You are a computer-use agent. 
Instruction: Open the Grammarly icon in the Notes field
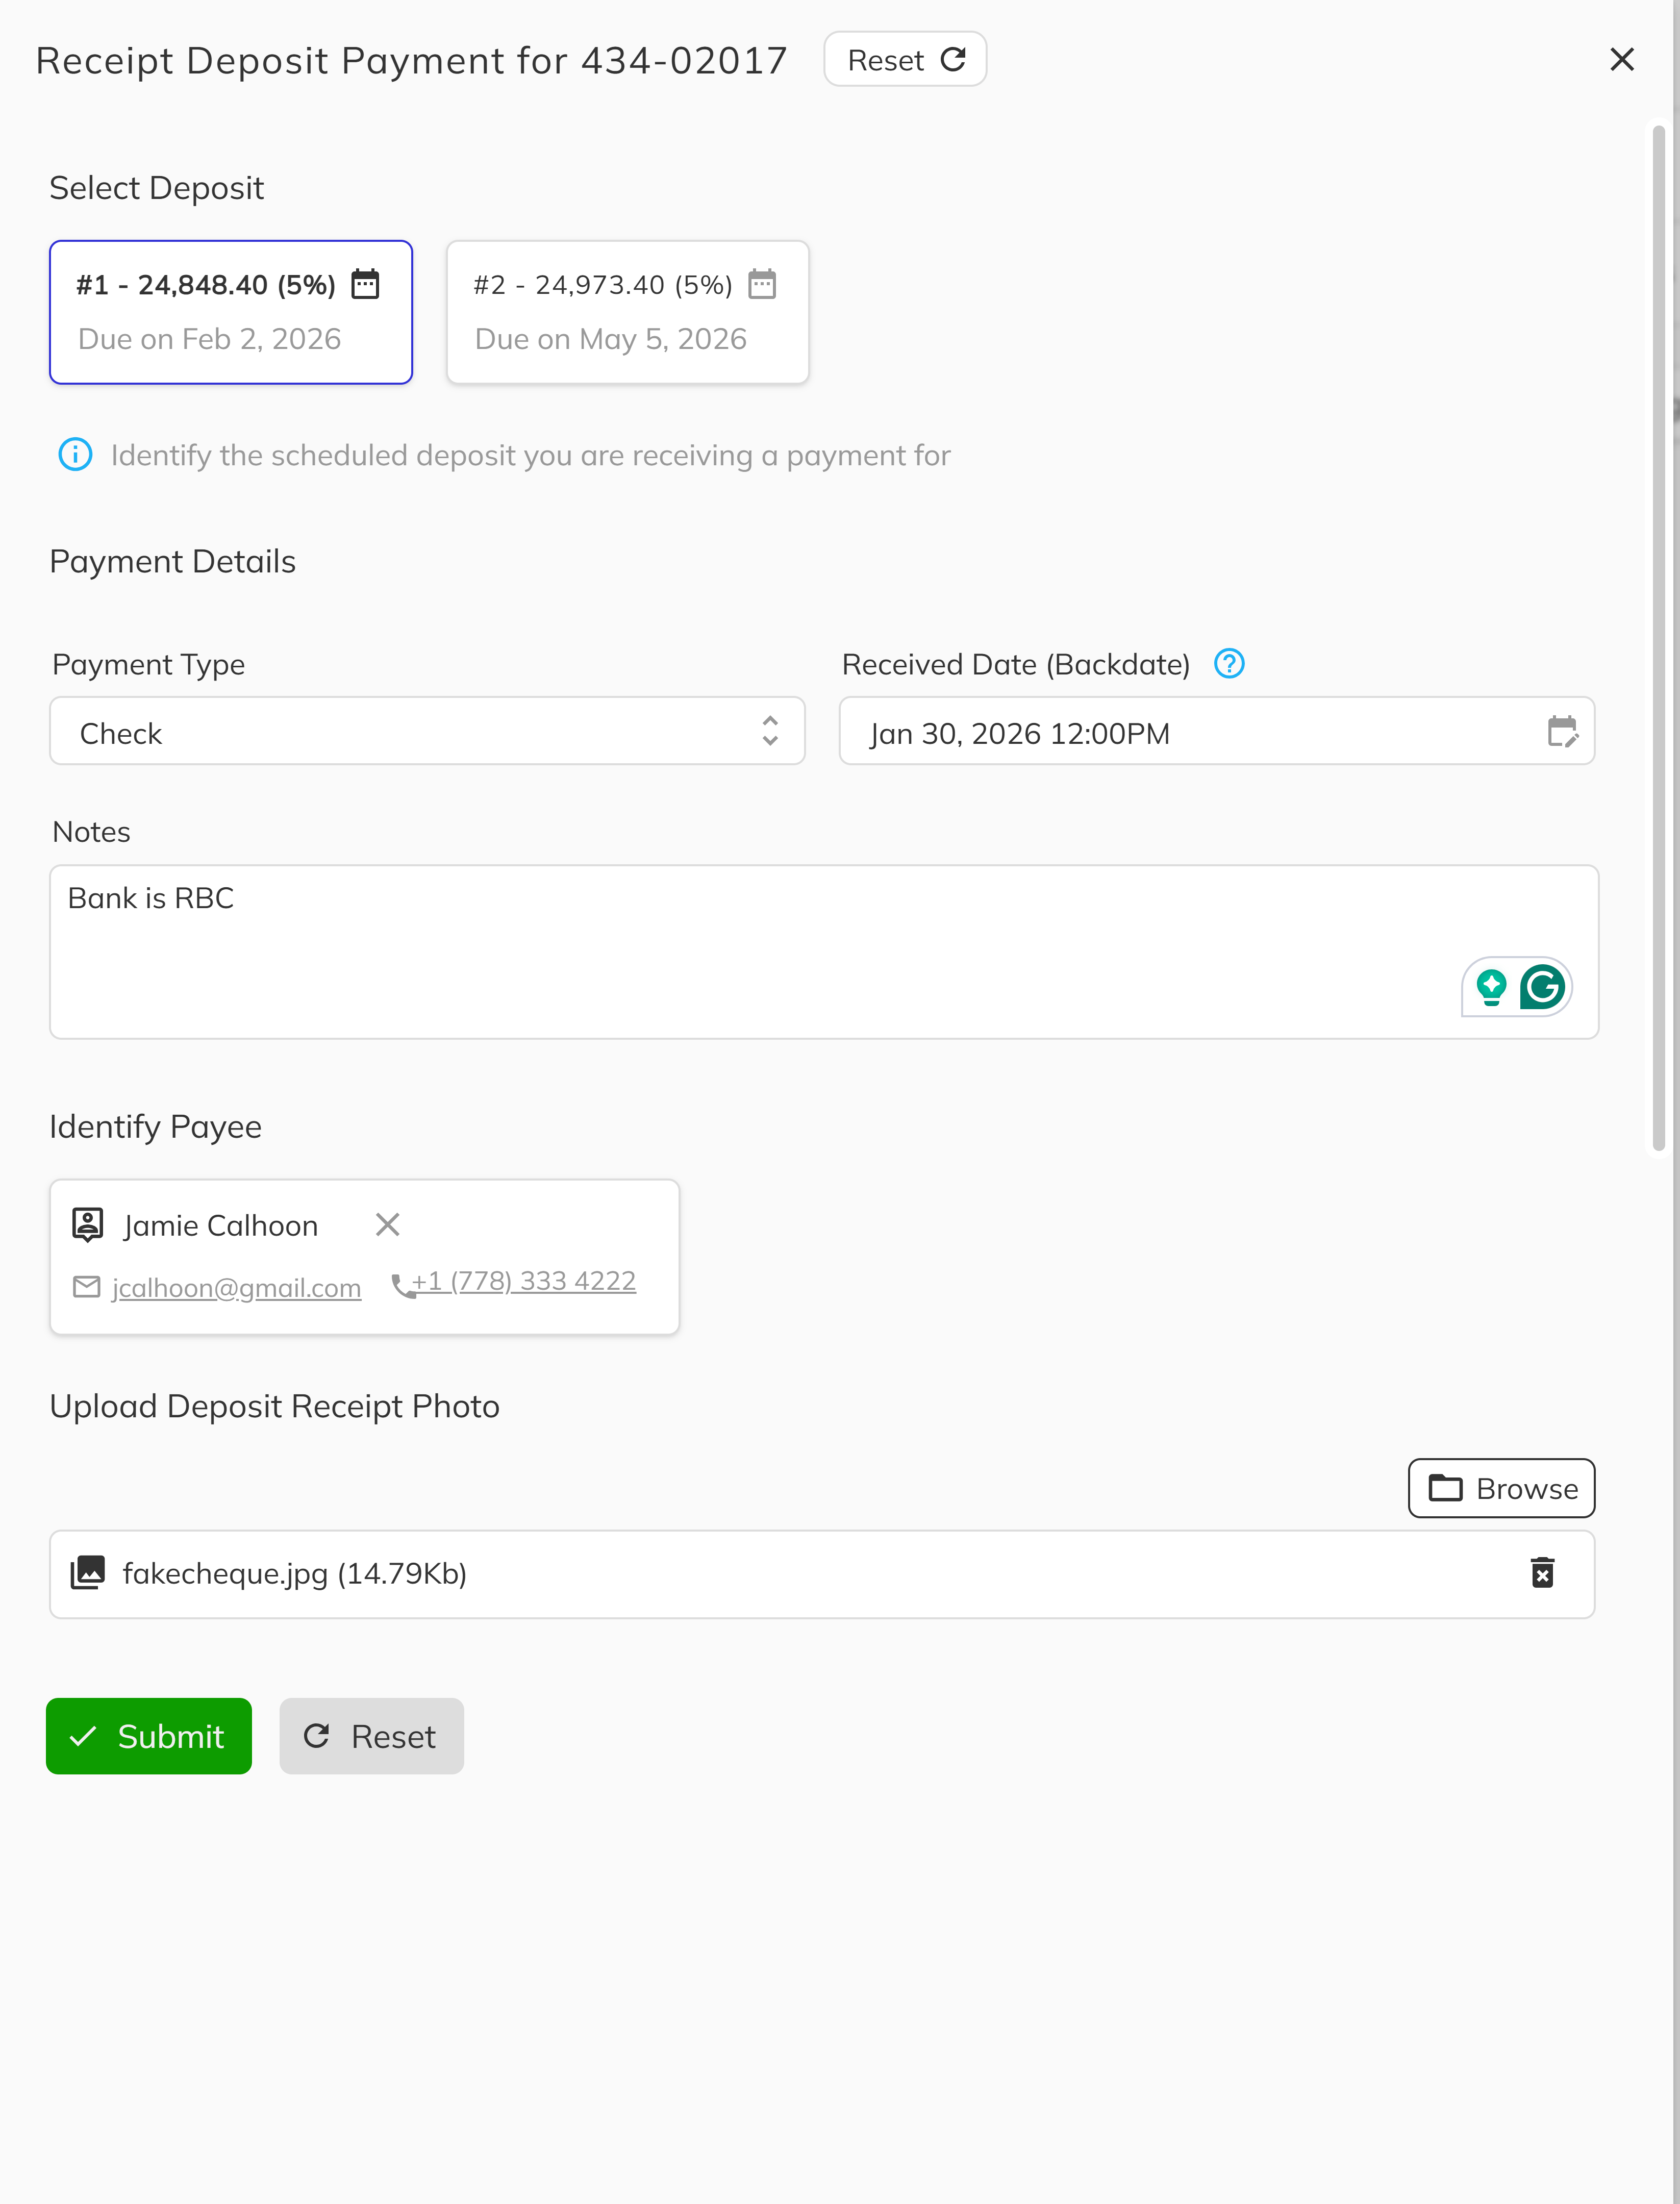[x=1542, y=987]
